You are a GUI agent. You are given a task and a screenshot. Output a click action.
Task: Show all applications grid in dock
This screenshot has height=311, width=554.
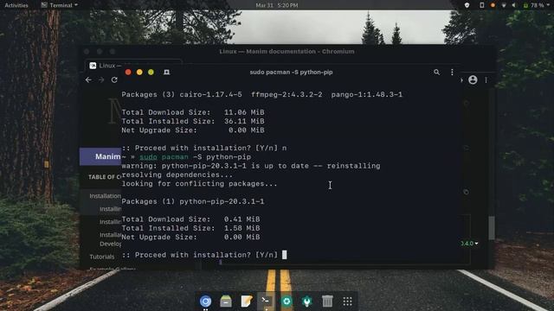coord(348,301)
